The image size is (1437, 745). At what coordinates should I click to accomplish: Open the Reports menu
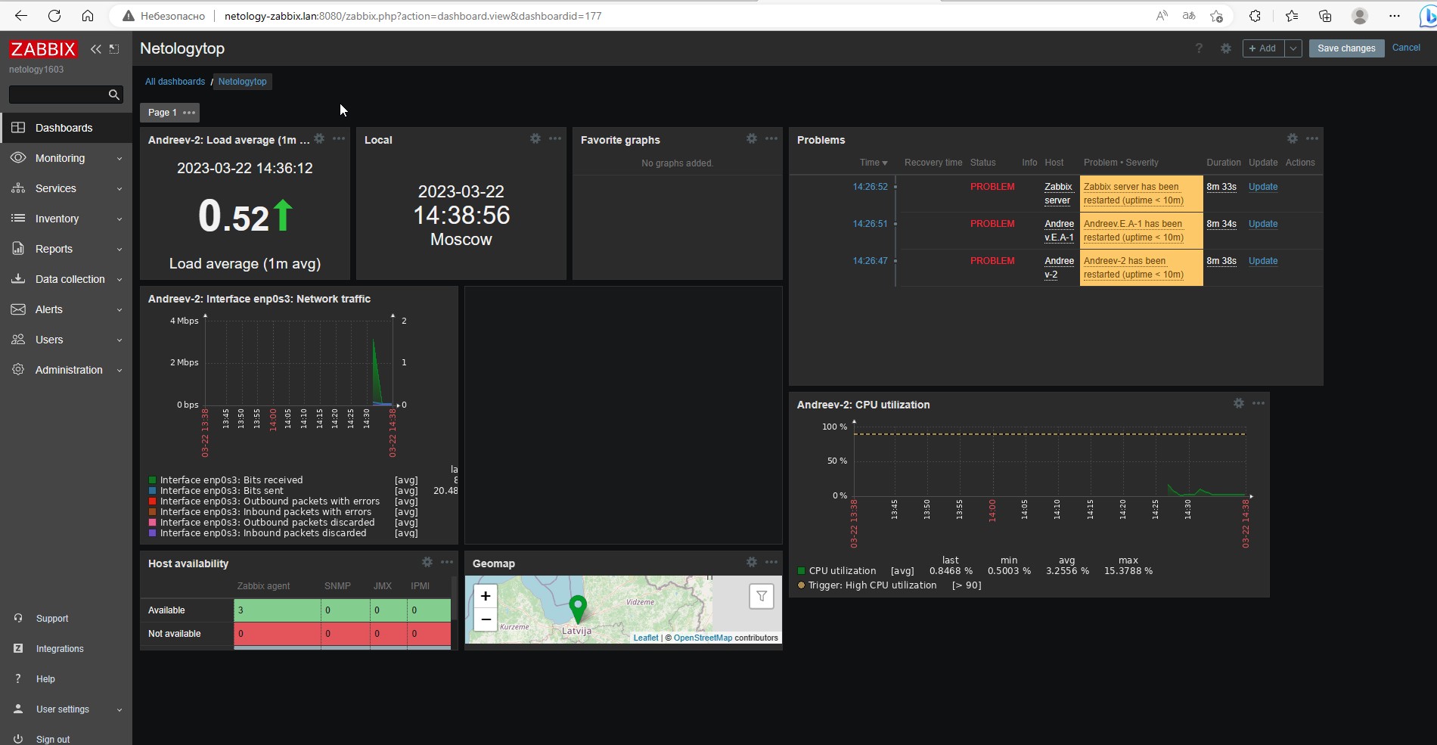coord(67,249)
